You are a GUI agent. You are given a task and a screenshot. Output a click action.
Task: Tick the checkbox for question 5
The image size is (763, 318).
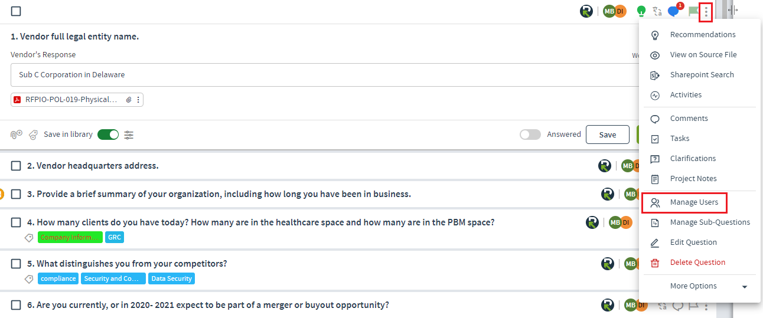(16, 264)
